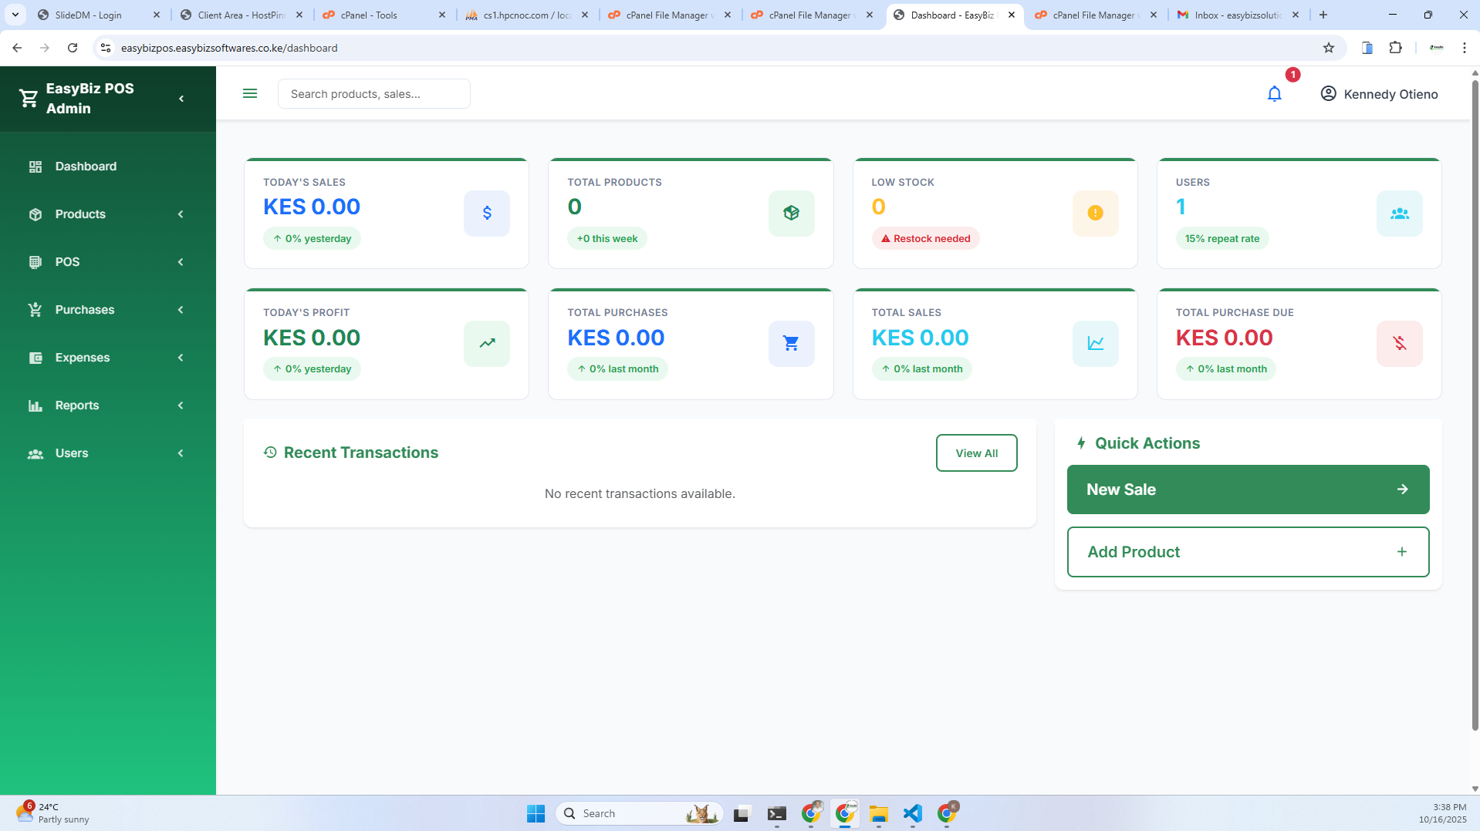Click the EasyBiz POS cart logo
This screenshot has height=831, width=1480.
tap(28, 98)
